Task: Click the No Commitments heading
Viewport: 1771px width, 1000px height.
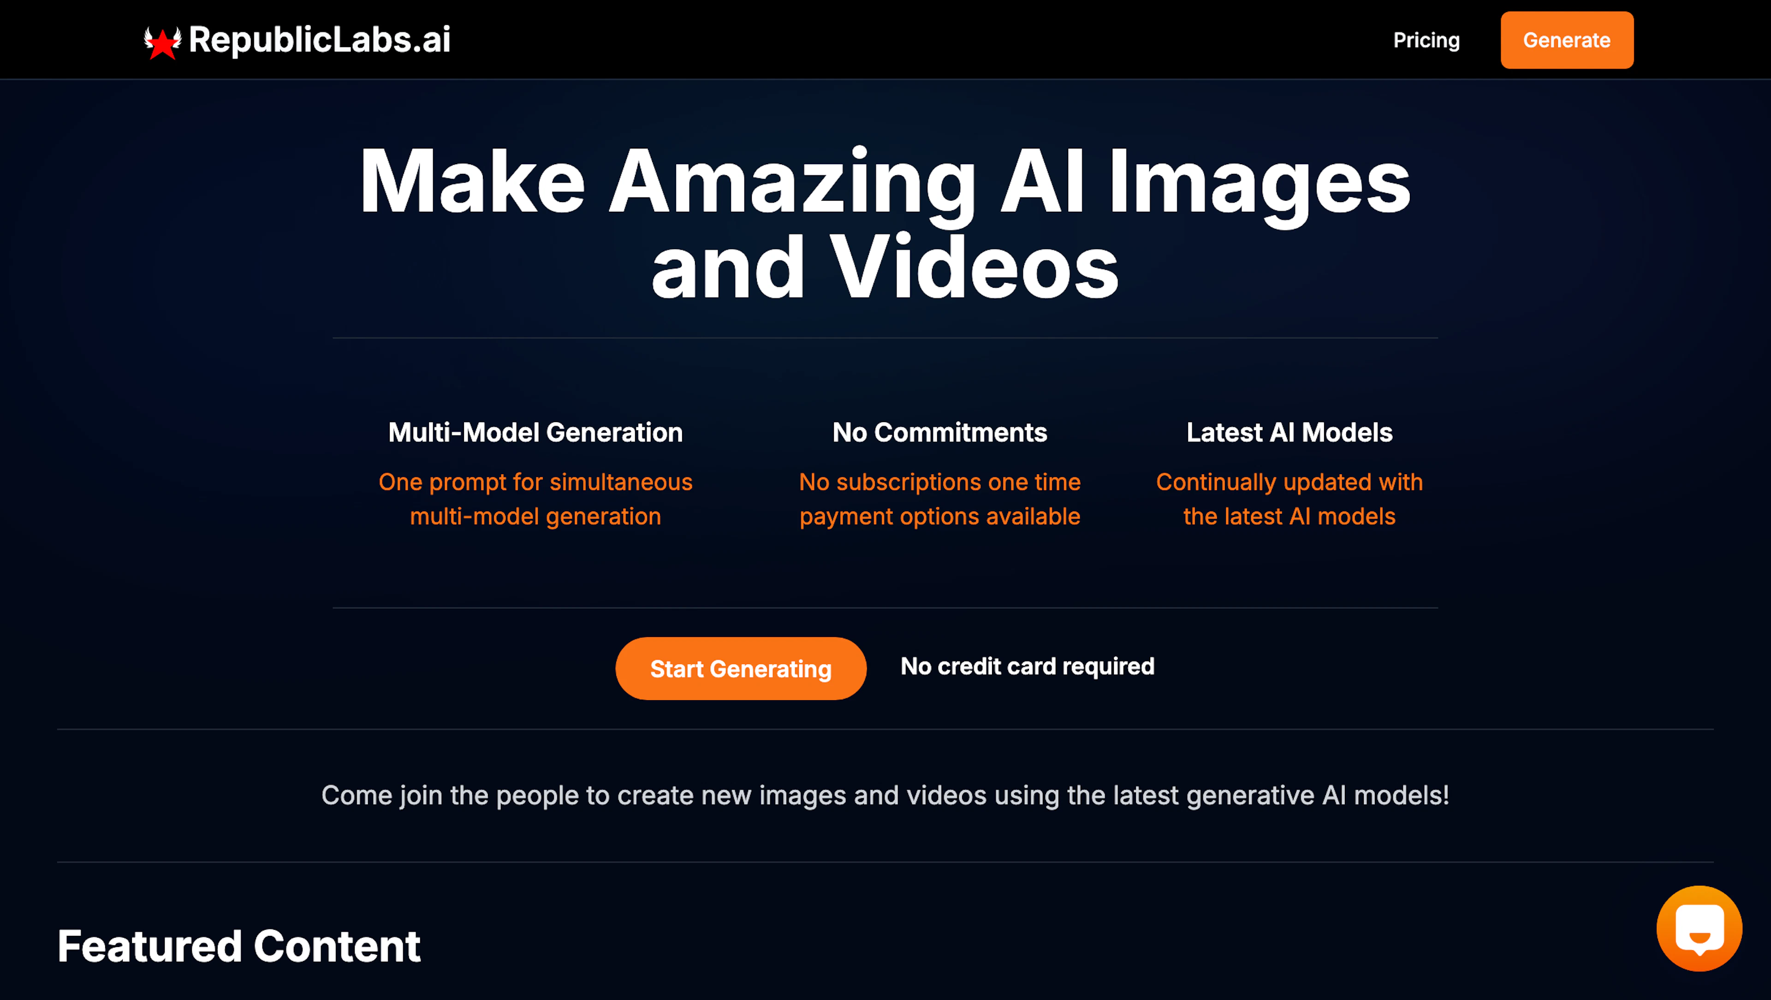Action: (x=939, y=432)
